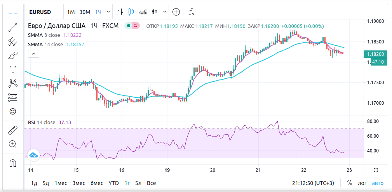The width and height of the screenshot is (392, 192).
Task: Expand the time interval dropdown arrow
Action: (108, 12)
